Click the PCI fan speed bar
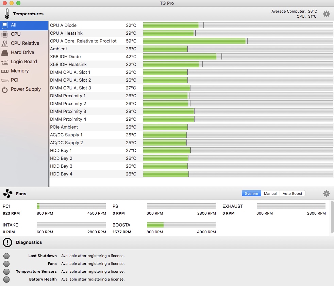The image size is (334, 286). [71, 206]
